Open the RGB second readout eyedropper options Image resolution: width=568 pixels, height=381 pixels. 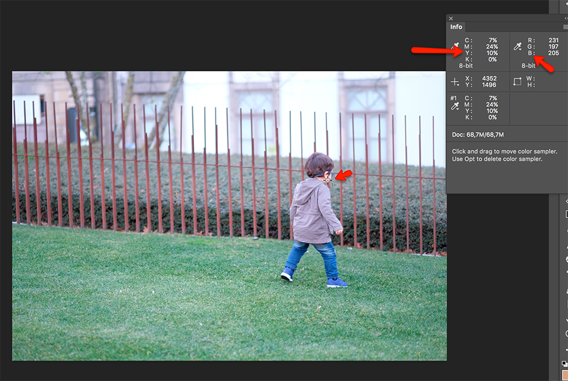pyautogui.click(x=518, y=47)
